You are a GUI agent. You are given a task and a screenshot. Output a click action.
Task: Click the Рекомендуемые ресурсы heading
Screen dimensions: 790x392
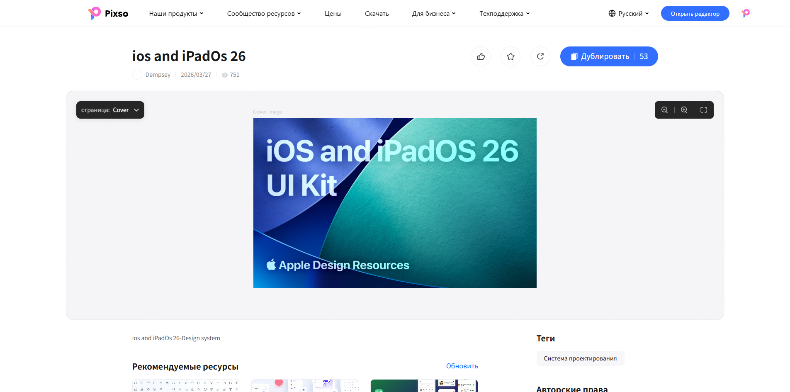[185, 367]
